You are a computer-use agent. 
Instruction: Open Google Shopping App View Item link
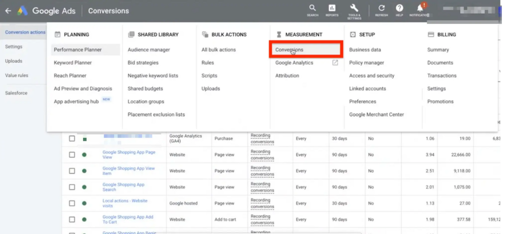pos(128,171)
